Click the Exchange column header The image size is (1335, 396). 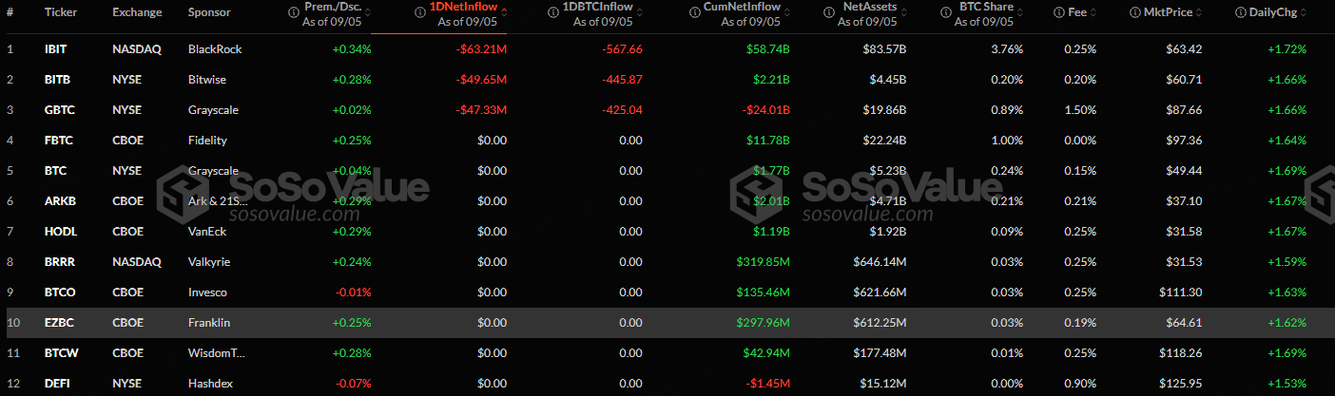click(137, 12)
